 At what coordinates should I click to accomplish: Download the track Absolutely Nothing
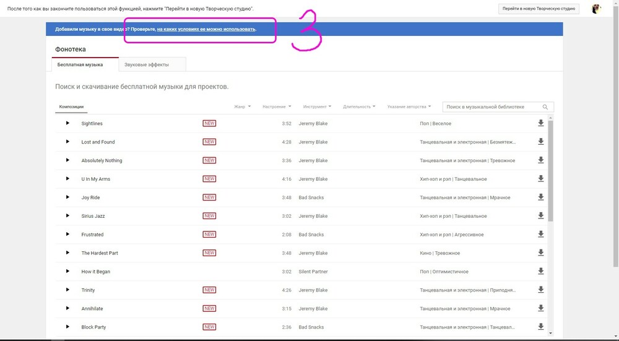tap(541, 160)
